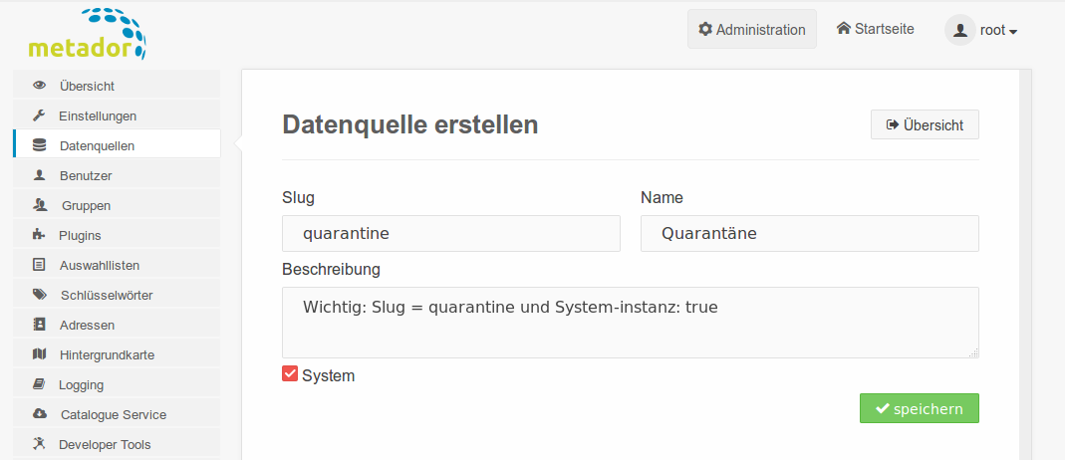
Task: Click the map icon for Hintergrundkarte
Action: point(40,354)
